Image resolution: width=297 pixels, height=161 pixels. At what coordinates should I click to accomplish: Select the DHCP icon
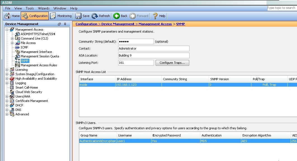click(x=12, y=105)
